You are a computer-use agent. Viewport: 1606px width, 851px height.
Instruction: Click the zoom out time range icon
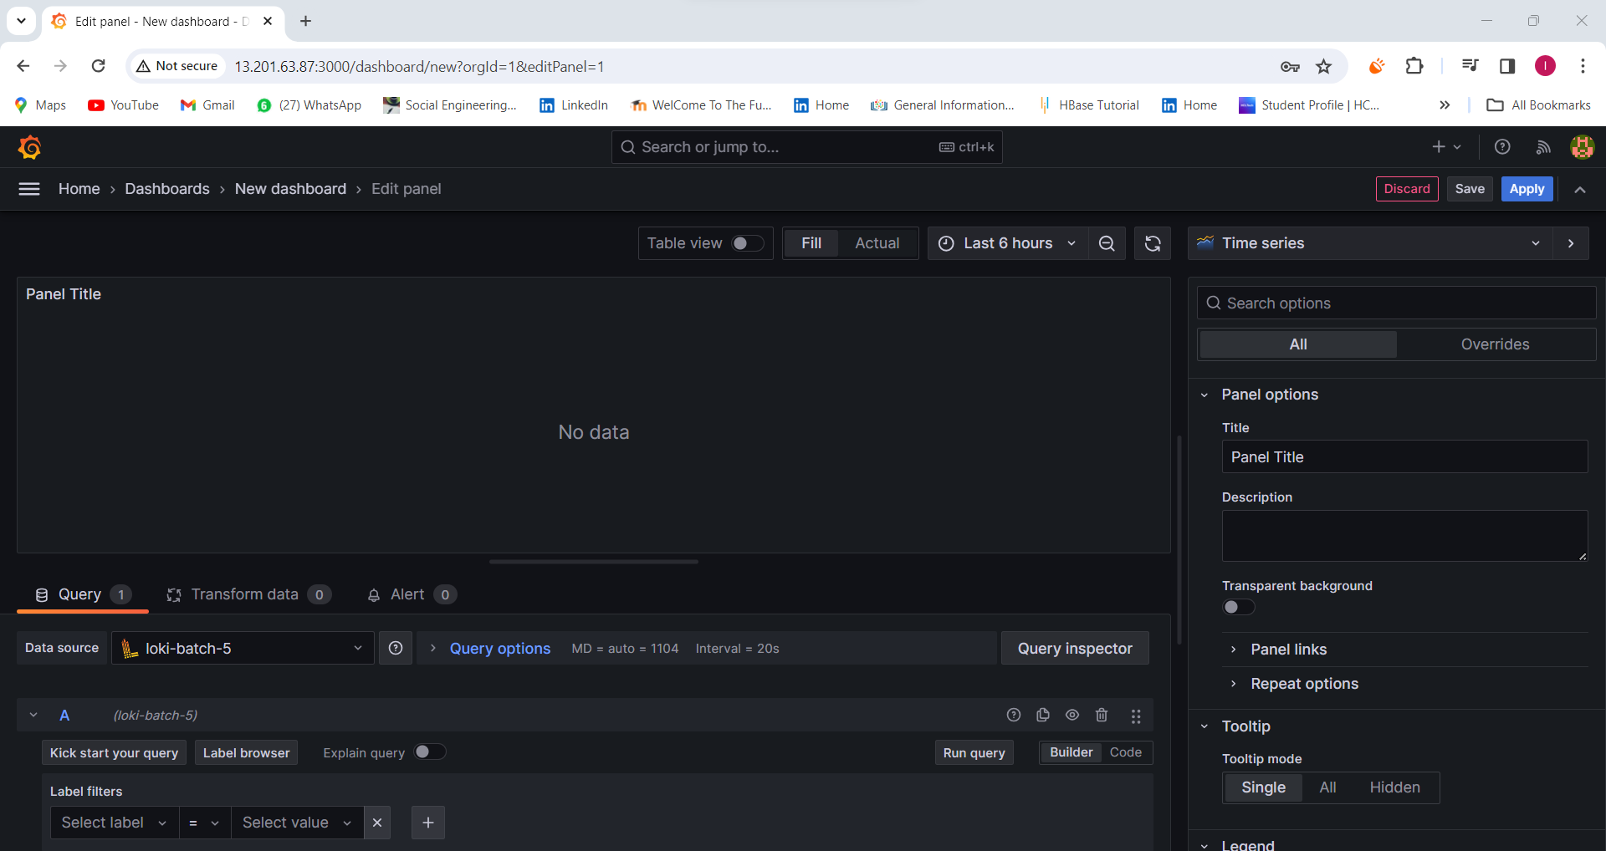(x=1107, y=243)
